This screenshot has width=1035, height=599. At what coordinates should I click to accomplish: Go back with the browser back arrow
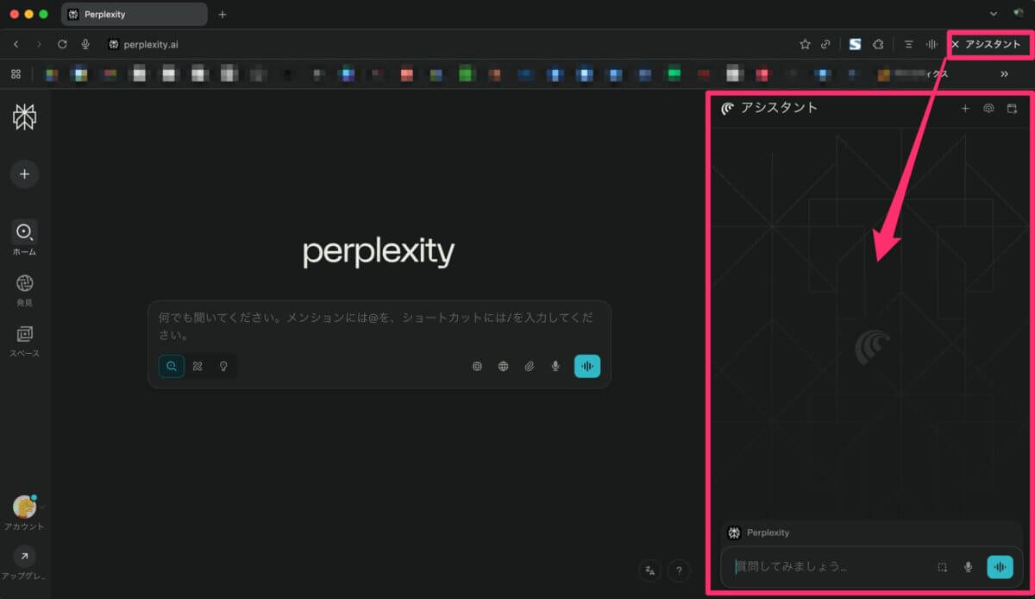coord(16,44)
